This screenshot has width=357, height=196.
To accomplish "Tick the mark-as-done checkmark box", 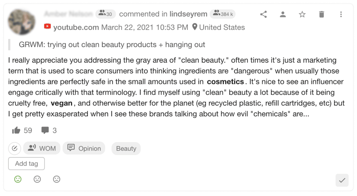I will point(342,180).
